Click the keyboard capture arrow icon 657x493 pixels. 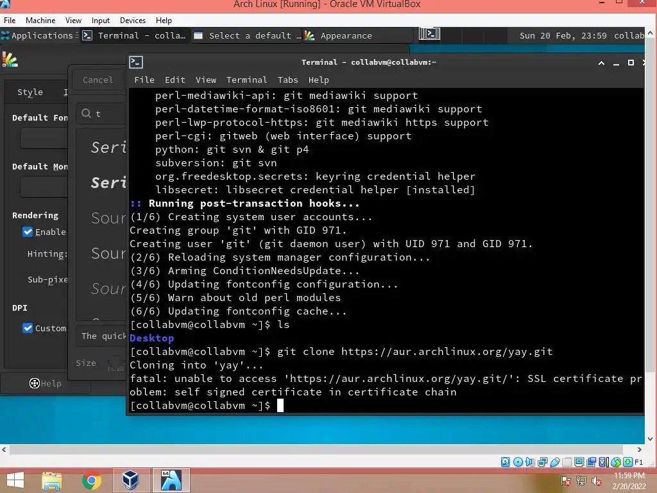(627, 462)
